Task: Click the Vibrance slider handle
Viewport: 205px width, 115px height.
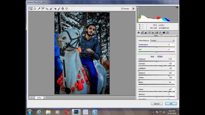Action: (157, 96)
